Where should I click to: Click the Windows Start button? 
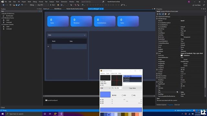click(3, 114)
